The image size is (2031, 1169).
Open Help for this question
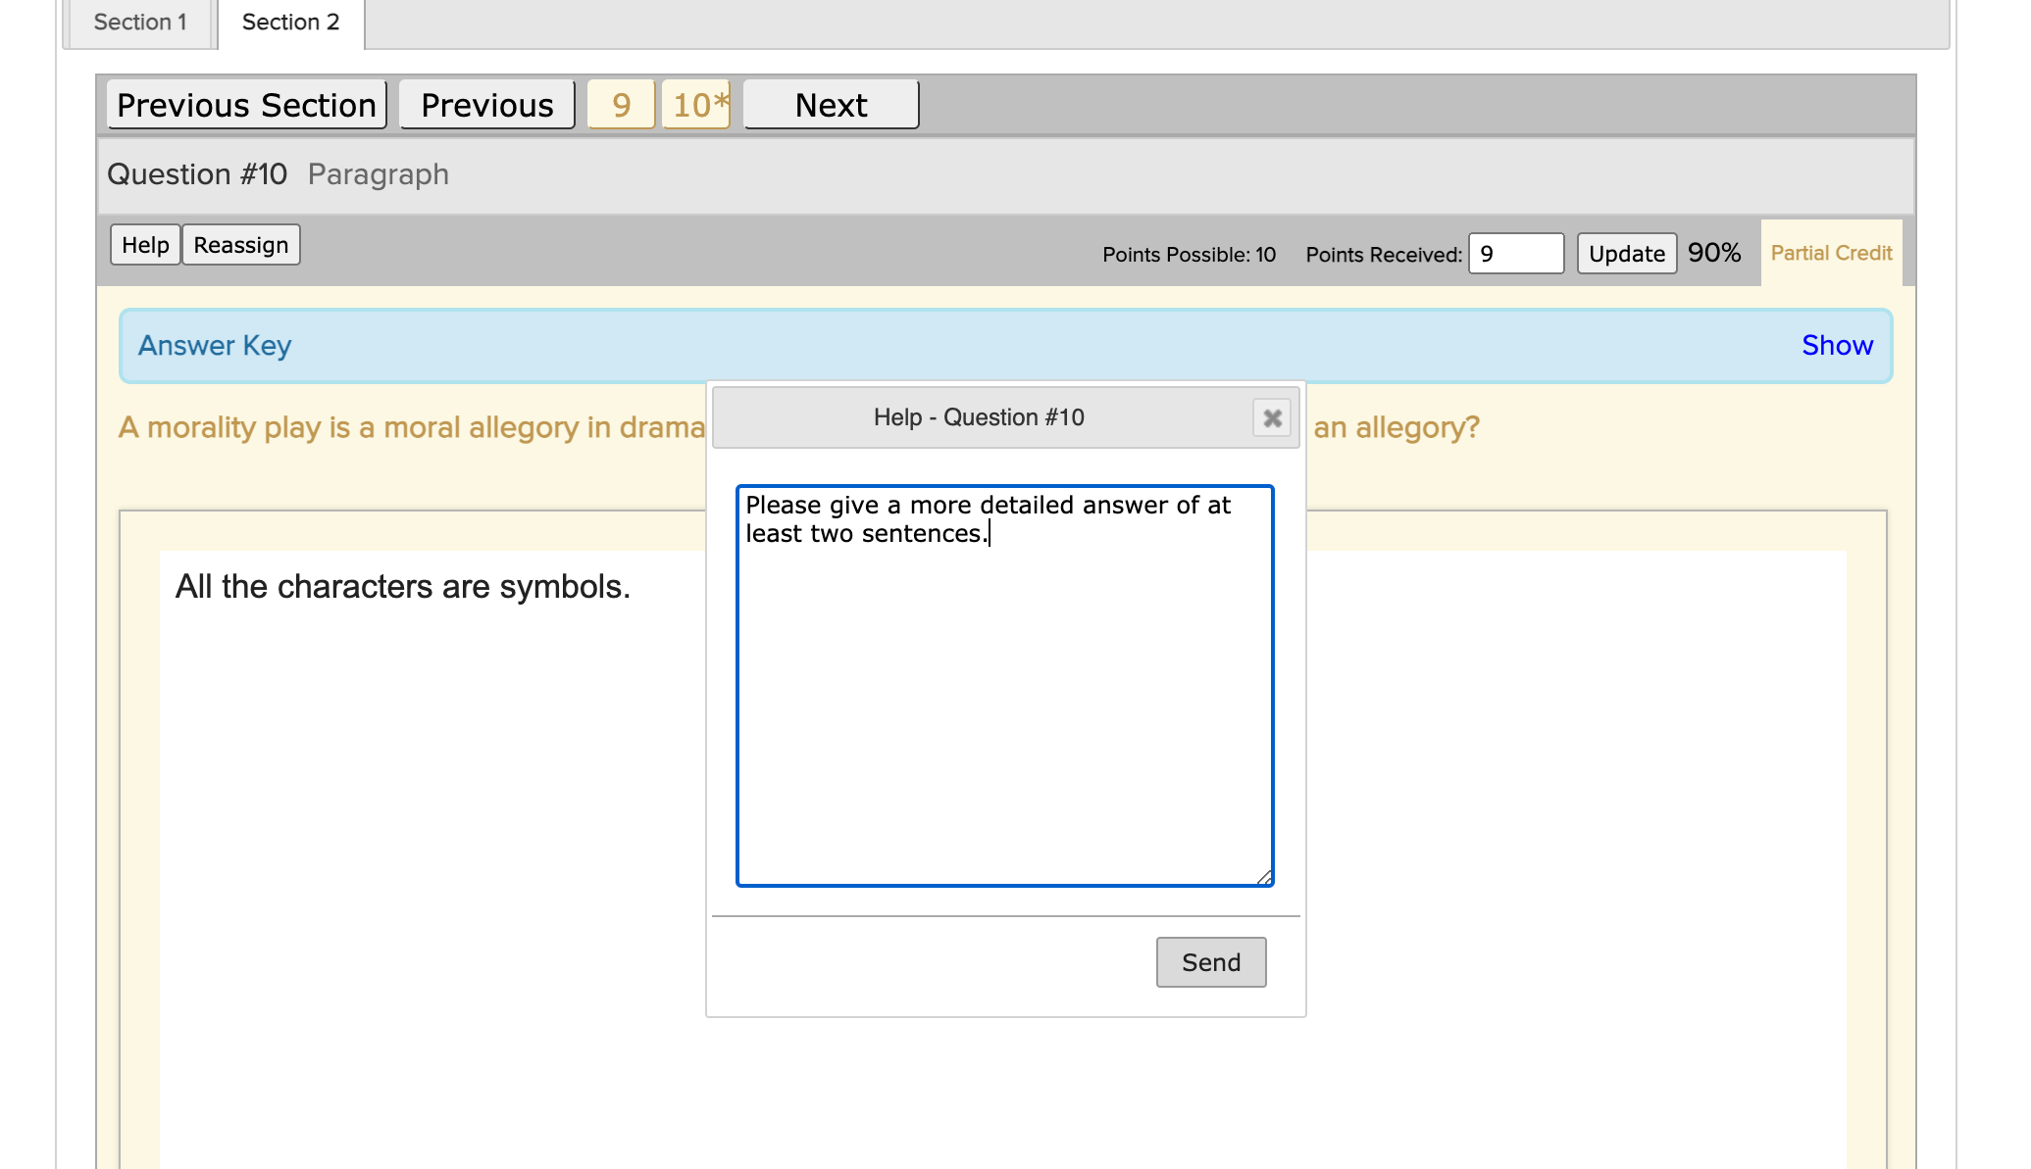click(145, 245)
